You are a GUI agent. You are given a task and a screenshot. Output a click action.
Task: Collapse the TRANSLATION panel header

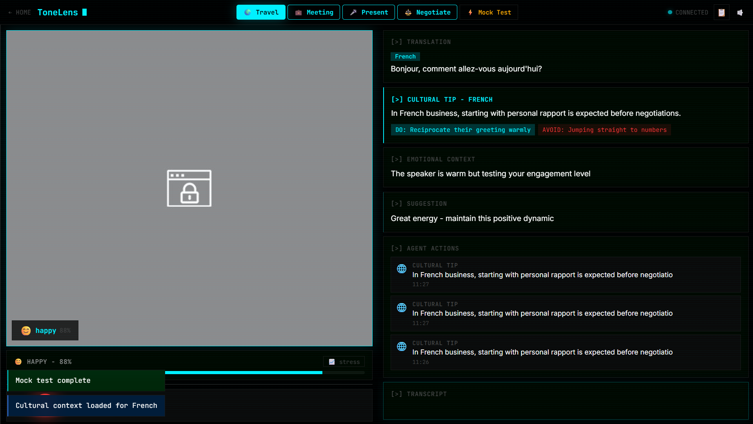point(421,42)
